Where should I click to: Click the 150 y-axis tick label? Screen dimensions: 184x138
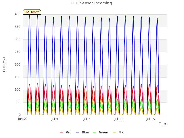(x=18, y=77)
